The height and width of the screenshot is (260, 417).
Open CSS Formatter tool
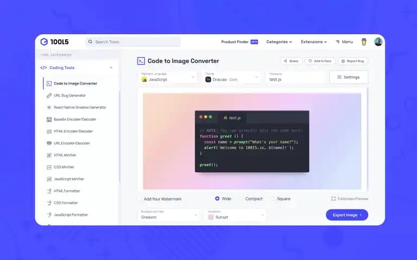[66, 203]
